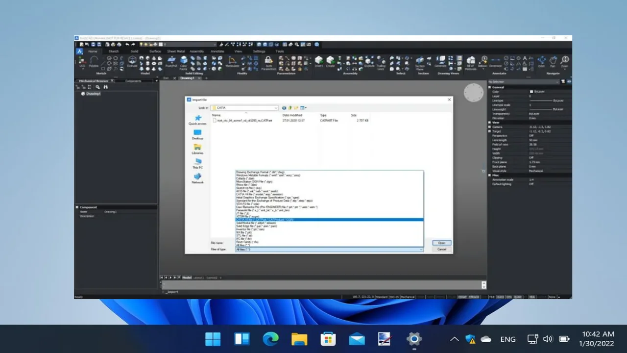Click the Undo arrow in quick access toolbar

coord(127,45)
